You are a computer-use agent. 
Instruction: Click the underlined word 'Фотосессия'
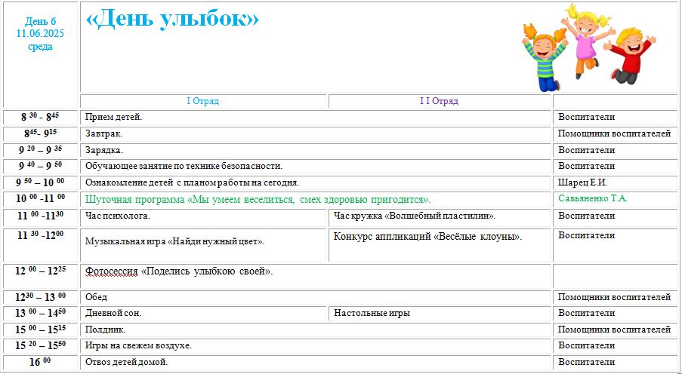point(111,272)
